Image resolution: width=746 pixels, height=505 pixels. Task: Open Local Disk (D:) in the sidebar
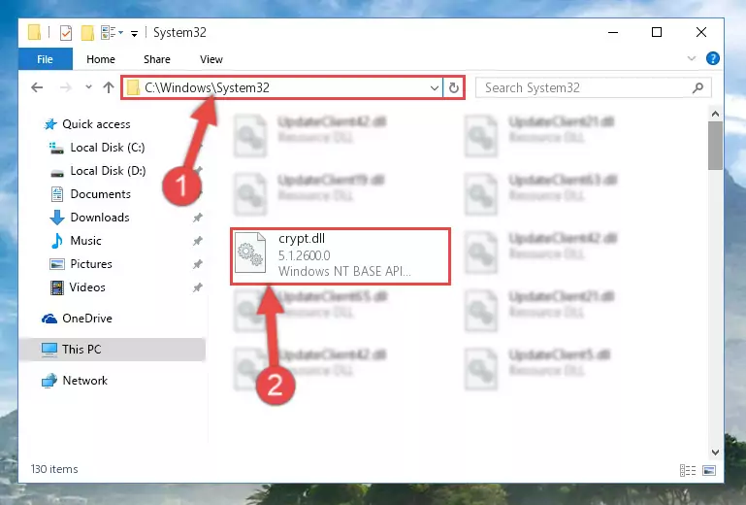point(108,171)
